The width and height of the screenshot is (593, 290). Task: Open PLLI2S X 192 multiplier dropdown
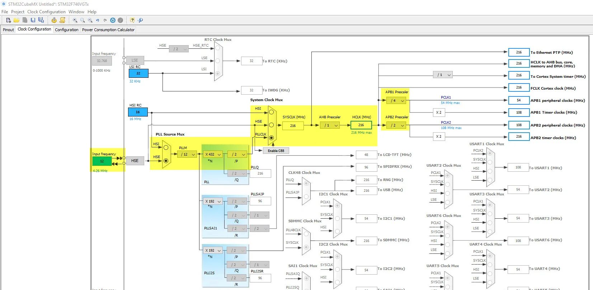(213, 250)
